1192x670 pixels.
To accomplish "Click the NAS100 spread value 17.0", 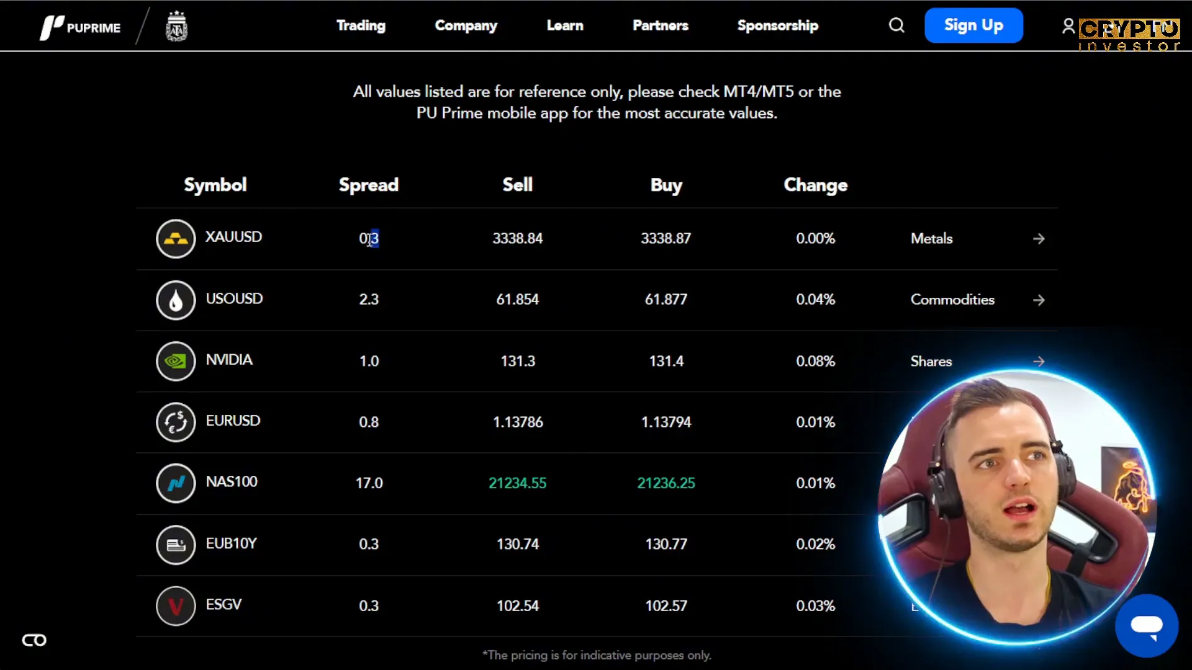I will pos(369,483).
